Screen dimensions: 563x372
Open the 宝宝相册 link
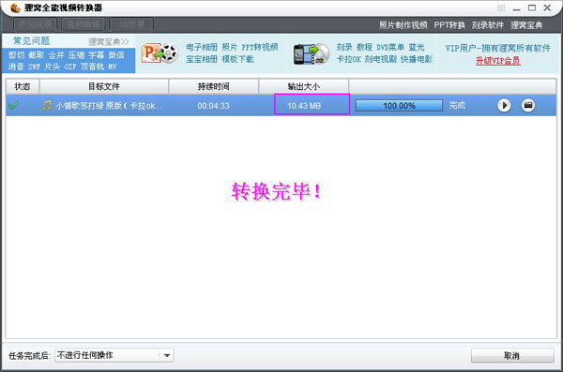coord(202,59)
